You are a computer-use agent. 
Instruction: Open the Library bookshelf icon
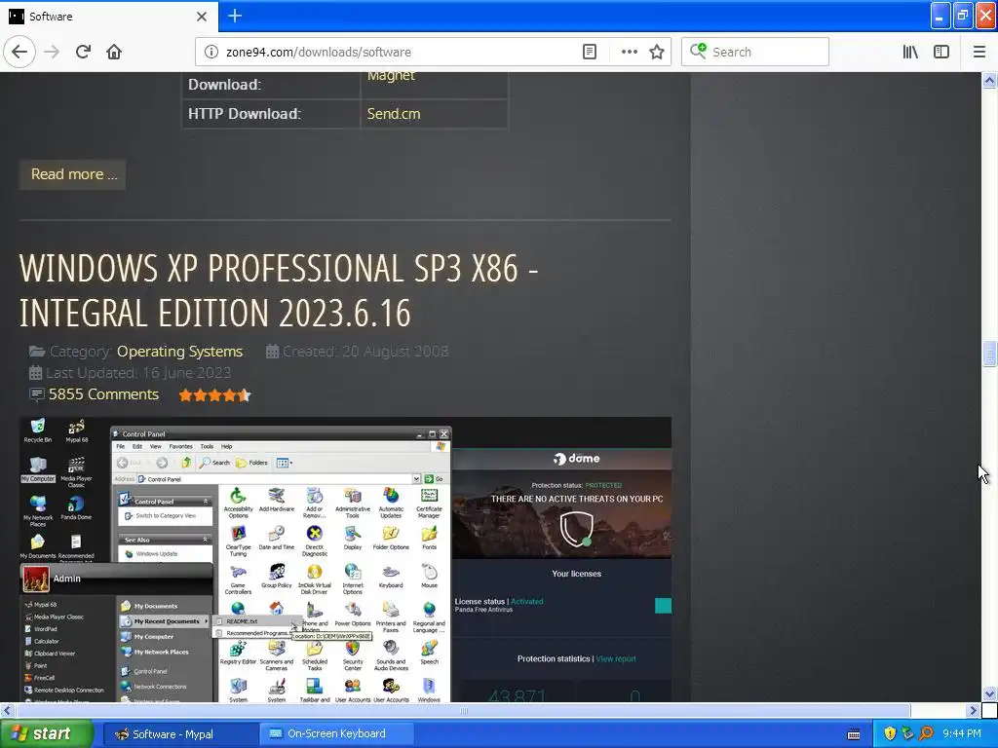pos(910,52)
